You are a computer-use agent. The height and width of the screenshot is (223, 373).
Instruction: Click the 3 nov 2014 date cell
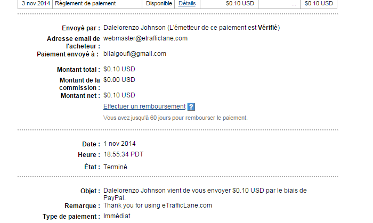tap(35, 4)
